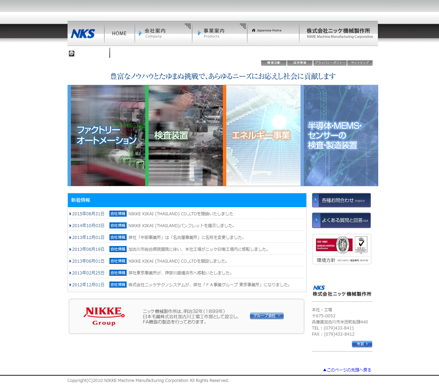Open 環境活動 tab
This screenshot has width=439, height=388.
(274, 63)
